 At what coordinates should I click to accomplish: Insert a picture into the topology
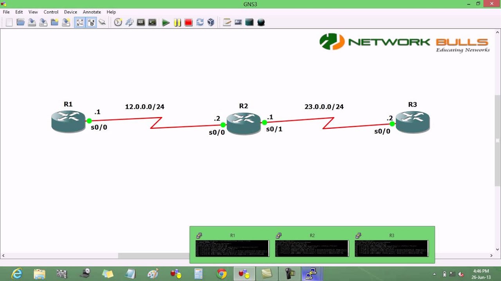[x=238, y=22]
